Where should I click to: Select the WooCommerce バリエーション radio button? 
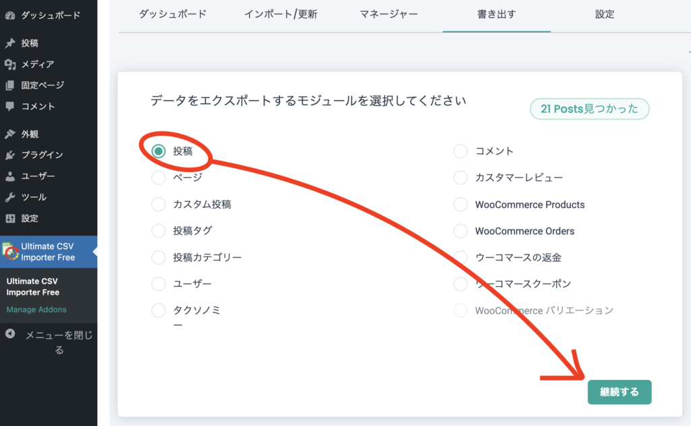coord(460,310)
